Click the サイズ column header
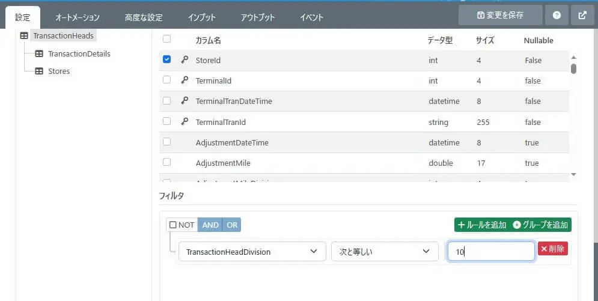This screenshot has height=301, width=598. (x=485, y=40)
